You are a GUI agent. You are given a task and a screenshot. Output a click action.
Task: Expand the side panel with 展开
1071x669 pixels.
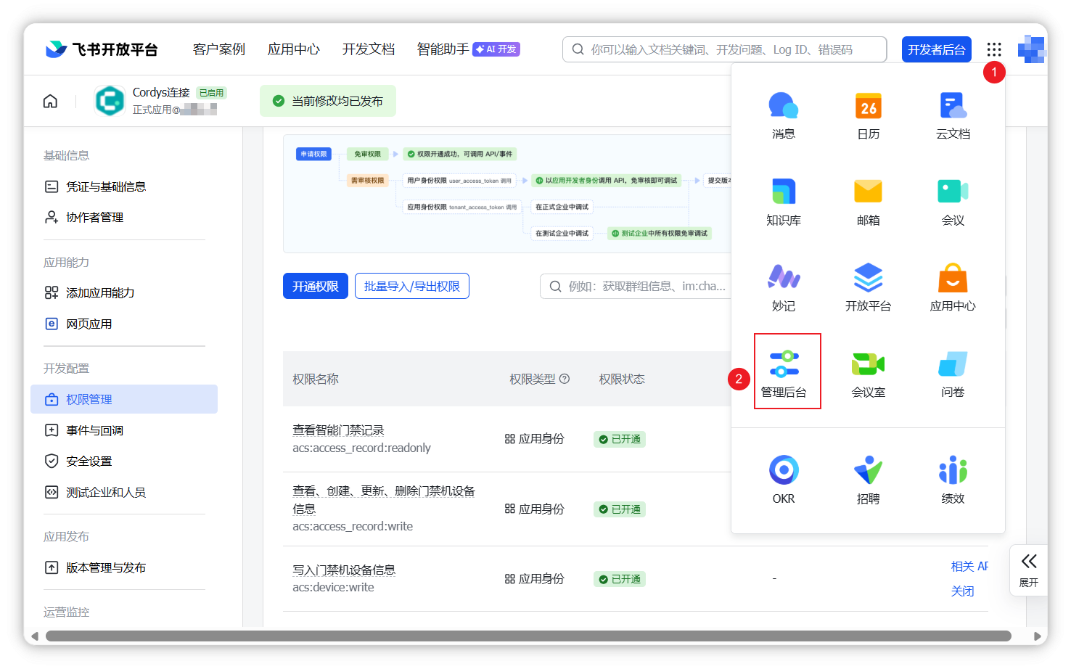click(1029, 570)
